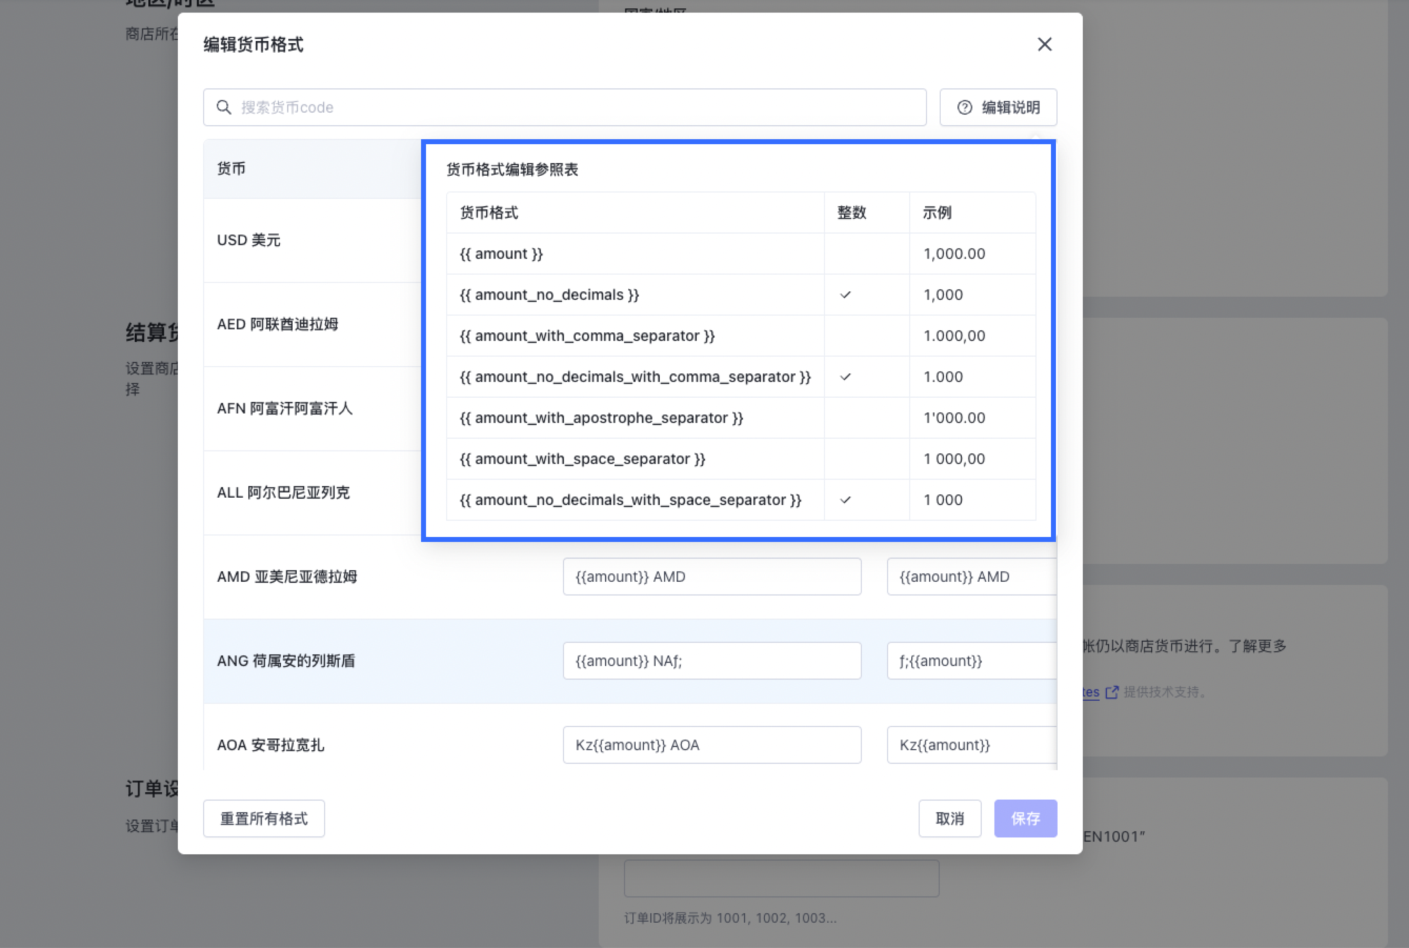
Task: Click order ID input field in background page
Action: coord(781,878)
